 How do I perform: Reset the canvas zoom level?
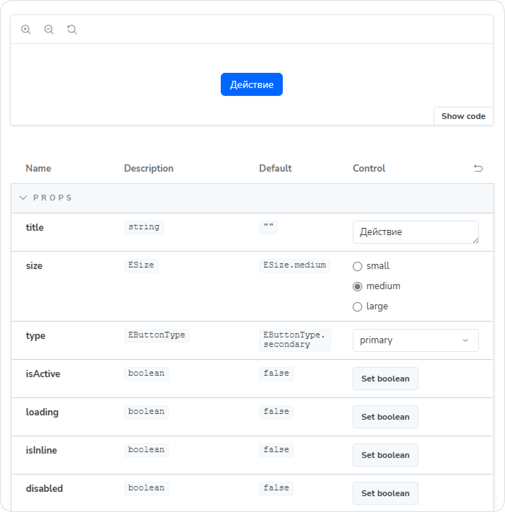pyautogui.click(x=72, y=30)
